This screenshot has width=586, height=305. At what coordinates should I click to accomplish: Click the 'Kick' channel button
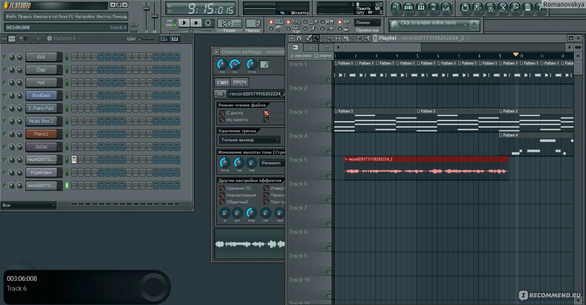(41, 57)
